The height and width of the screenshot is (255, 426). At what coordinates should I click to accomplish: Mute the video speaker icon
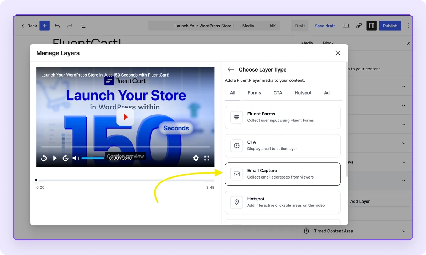[76, 158]
